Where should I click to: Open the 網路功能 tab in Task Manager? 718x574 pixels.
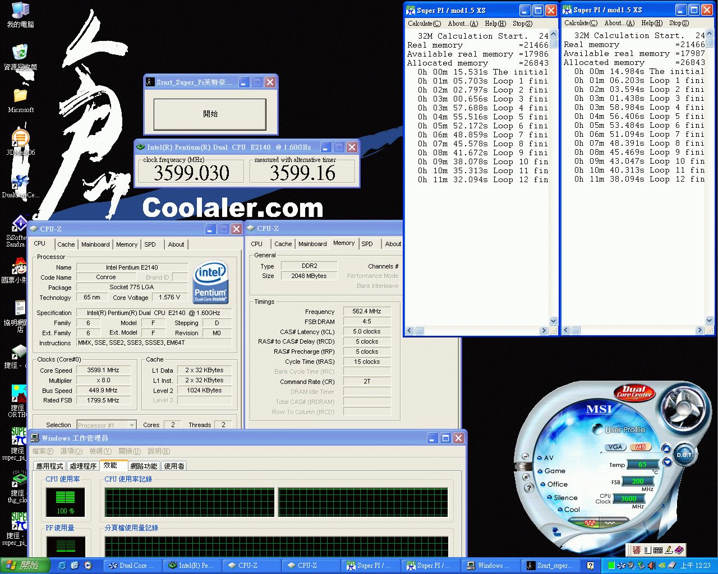click(144, 466)
